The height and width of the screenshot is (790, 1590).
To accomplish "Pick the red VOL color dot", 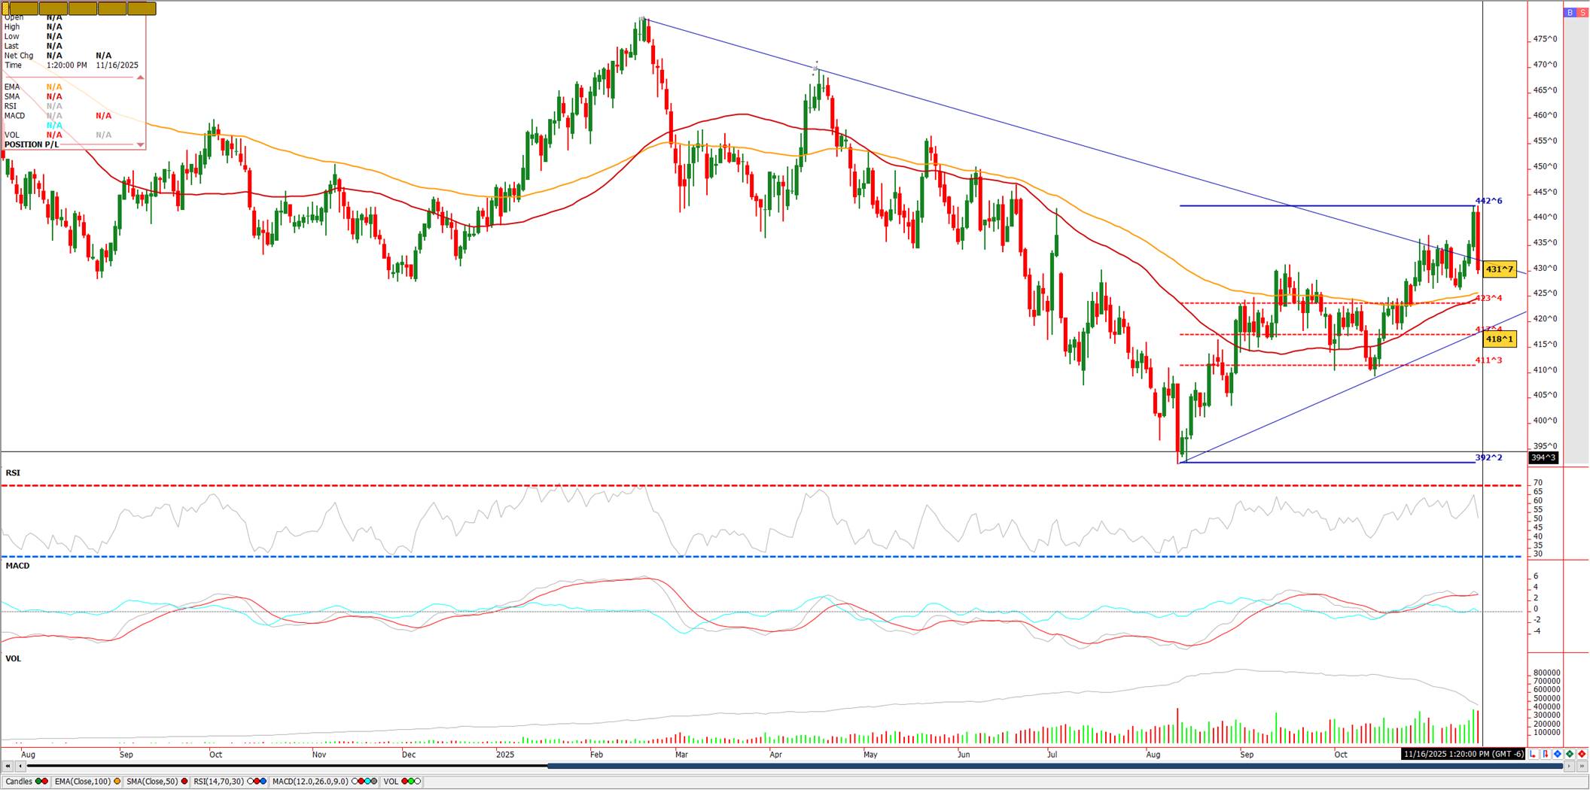I will [404, 782].
